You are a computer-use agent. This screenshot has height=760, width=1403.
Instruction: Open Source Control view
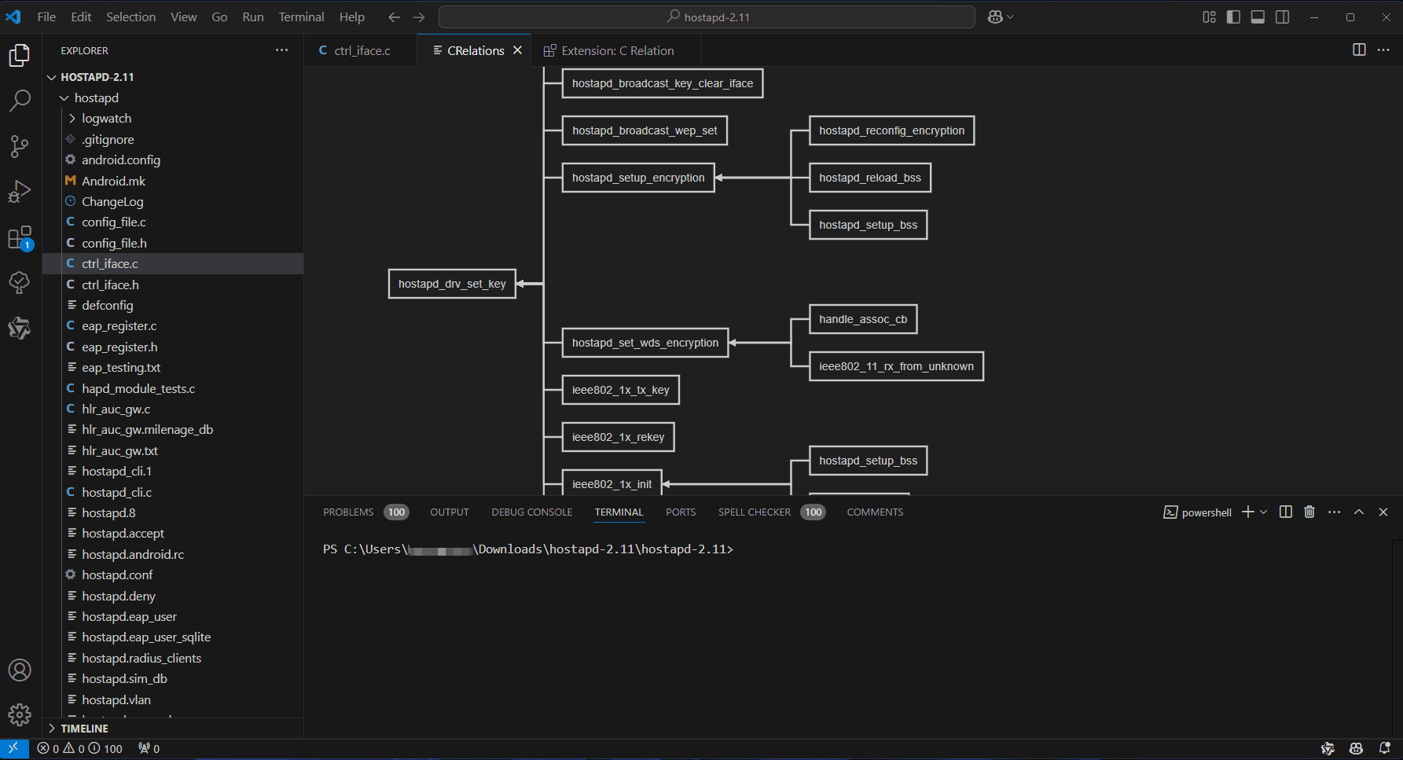coord(20,146)
